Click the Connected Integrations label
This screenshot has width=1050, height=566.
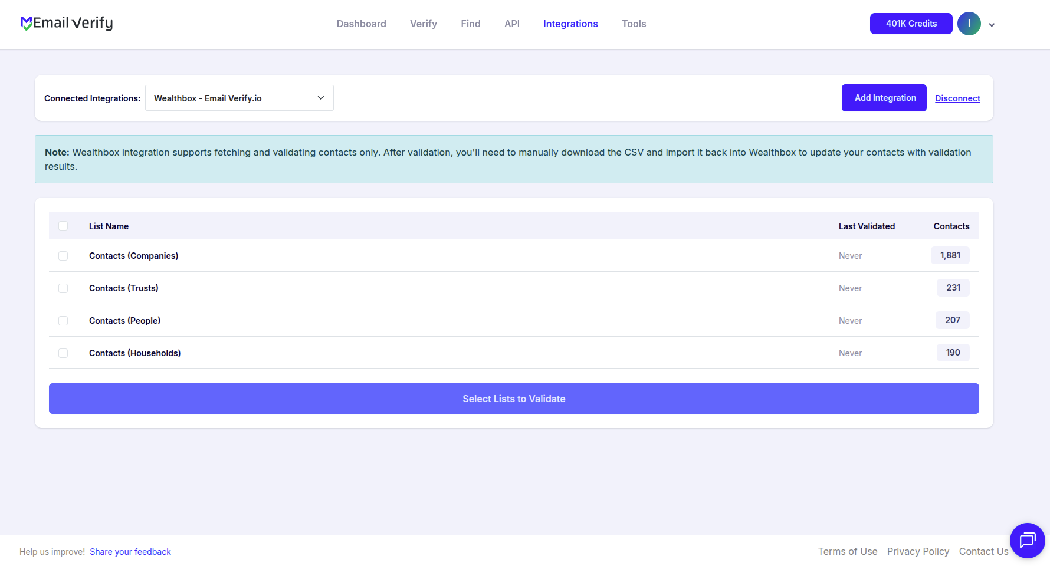(x=93, y=98)
